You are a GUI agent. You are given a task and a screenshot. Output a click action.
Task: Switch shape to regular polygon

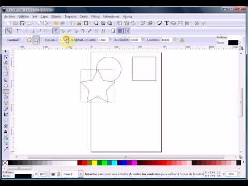(29, 40)
